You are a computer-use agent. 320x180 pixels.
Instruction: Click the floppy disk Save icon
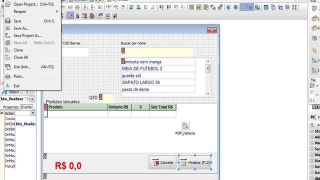click(x=8, y=21)
